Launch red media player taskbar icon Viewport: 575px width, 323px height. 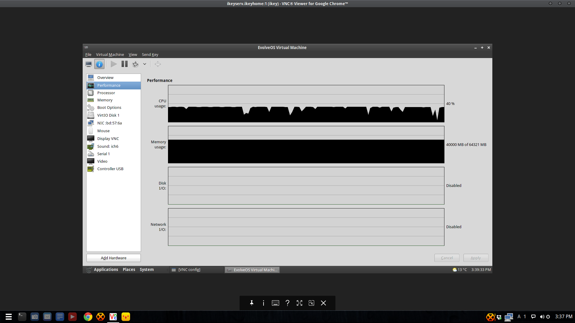click(72, 317)
